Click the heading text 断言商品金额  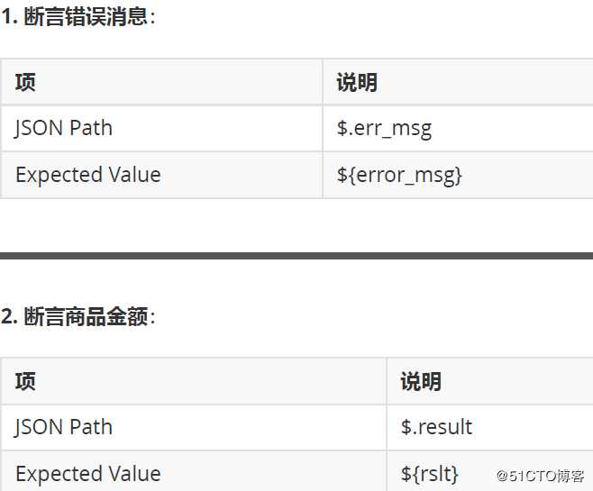[x=86, y=316]
